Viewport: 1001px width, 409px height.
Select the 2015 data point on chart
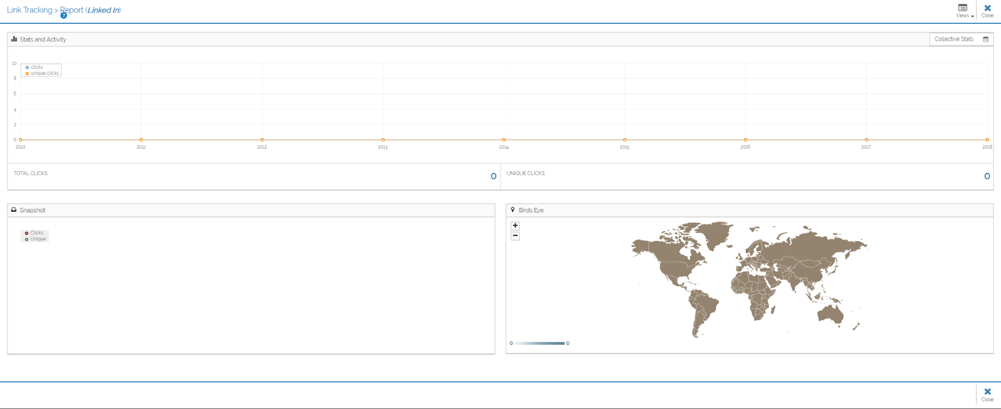click(624, 140)
